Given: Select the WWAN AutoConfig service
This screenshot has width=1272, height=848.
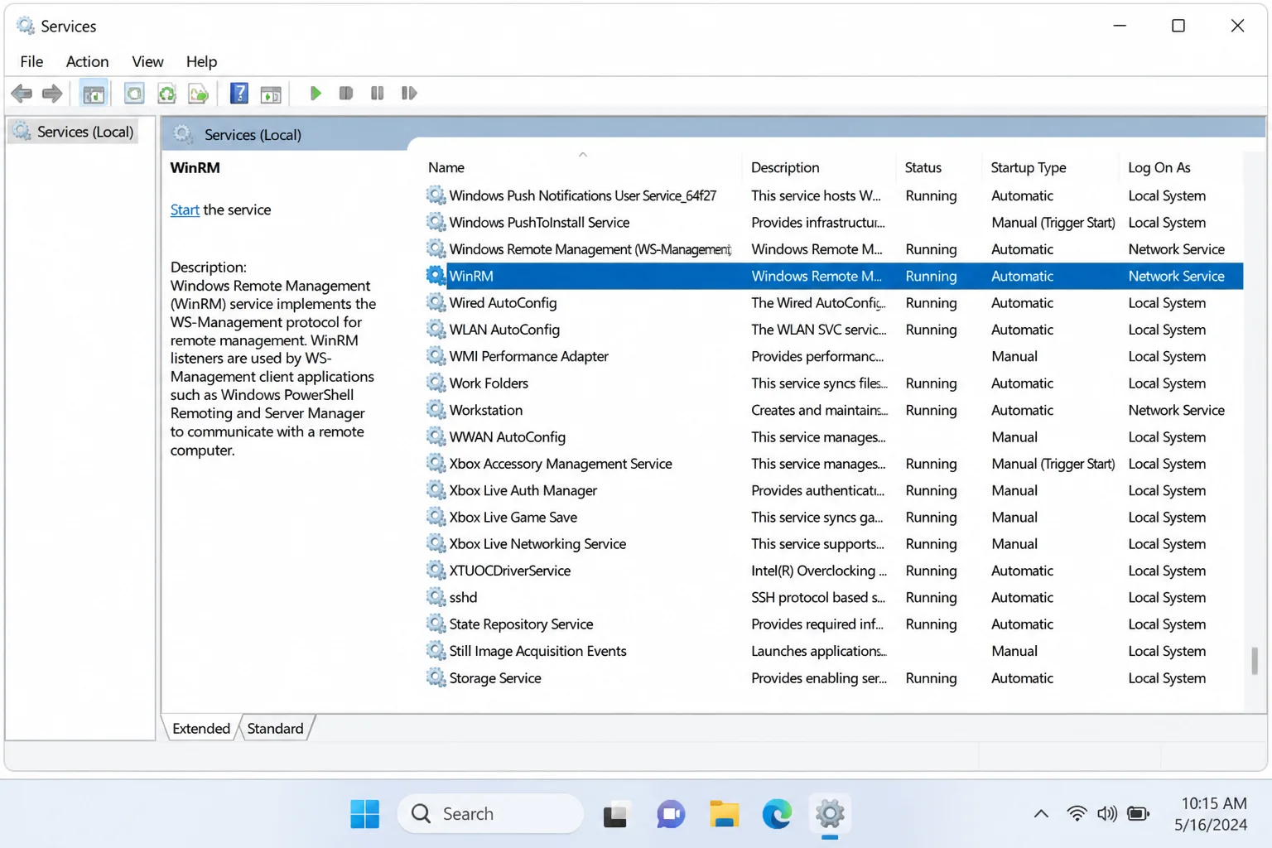Looking at the screenshot, I should pos(833,436).
